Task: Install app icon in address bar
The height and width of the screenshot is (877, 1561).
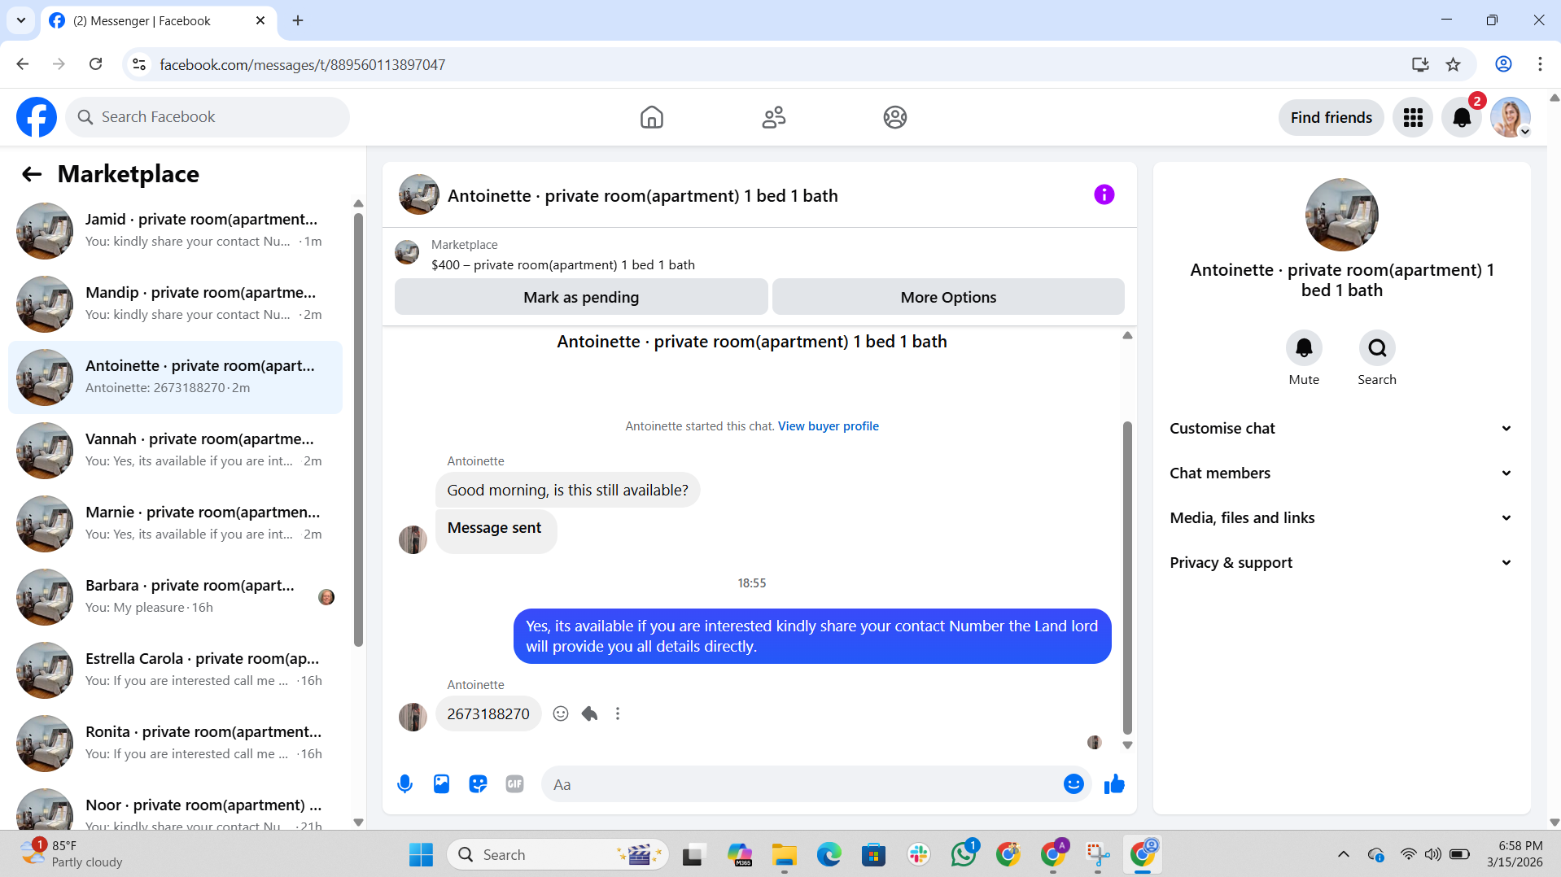Action: click(1420, 64)
